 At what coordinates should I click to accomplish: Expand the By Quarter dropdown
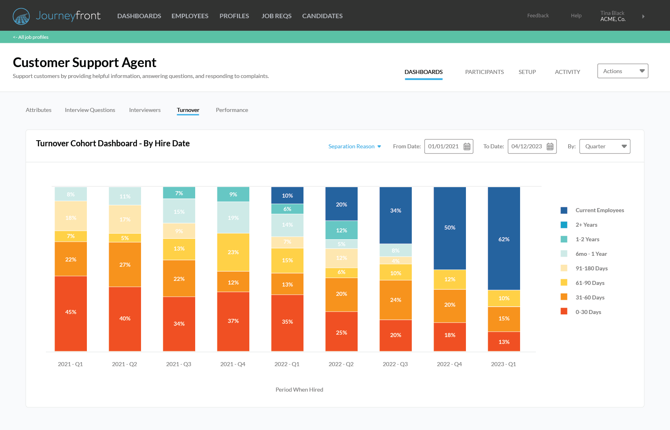(605, 146)
